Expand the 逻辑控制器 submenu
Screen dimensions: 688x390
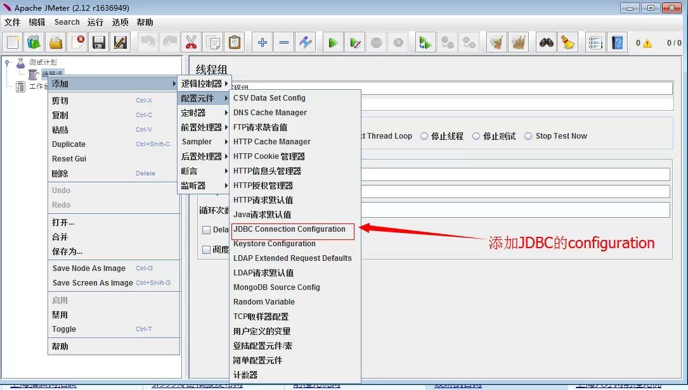pos(203,84)
